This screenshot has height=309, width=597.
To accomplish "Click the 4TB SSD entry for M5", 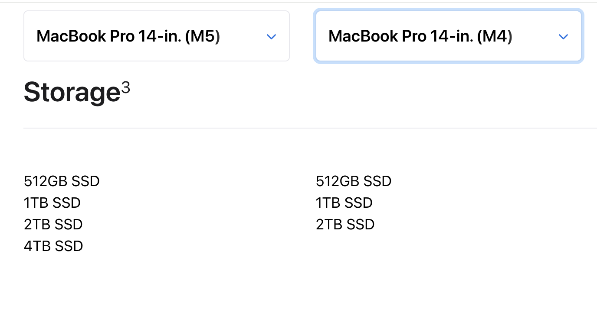I will coord(53,246).
